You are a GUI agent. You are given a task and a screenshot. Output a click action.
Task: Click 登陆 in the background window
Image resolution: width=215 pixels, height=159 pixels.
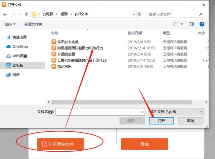coord(144,144)
